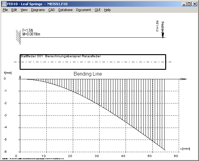Open the Help menu
This screenshot has width=199, height=161.
107,10
